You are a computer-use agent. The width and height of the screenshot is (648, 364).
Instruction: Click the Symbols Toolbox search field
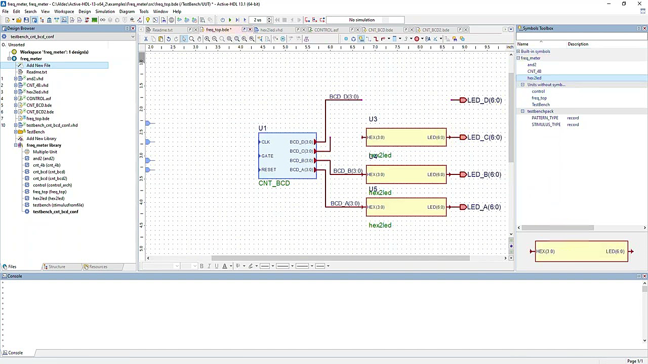(581, 36)
